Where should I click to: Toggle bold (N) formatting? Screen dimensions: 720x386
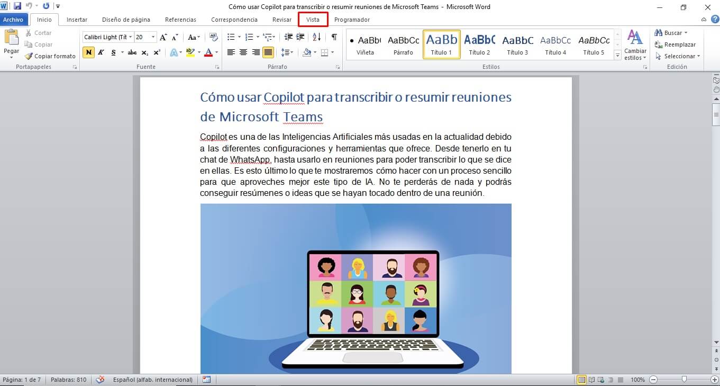88,52
